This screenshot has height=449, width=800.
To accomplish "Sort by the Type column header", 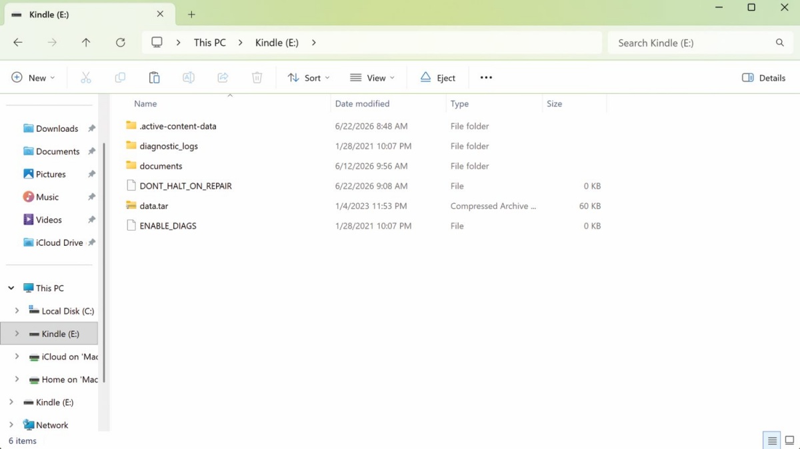I will [x=459, y=104].
